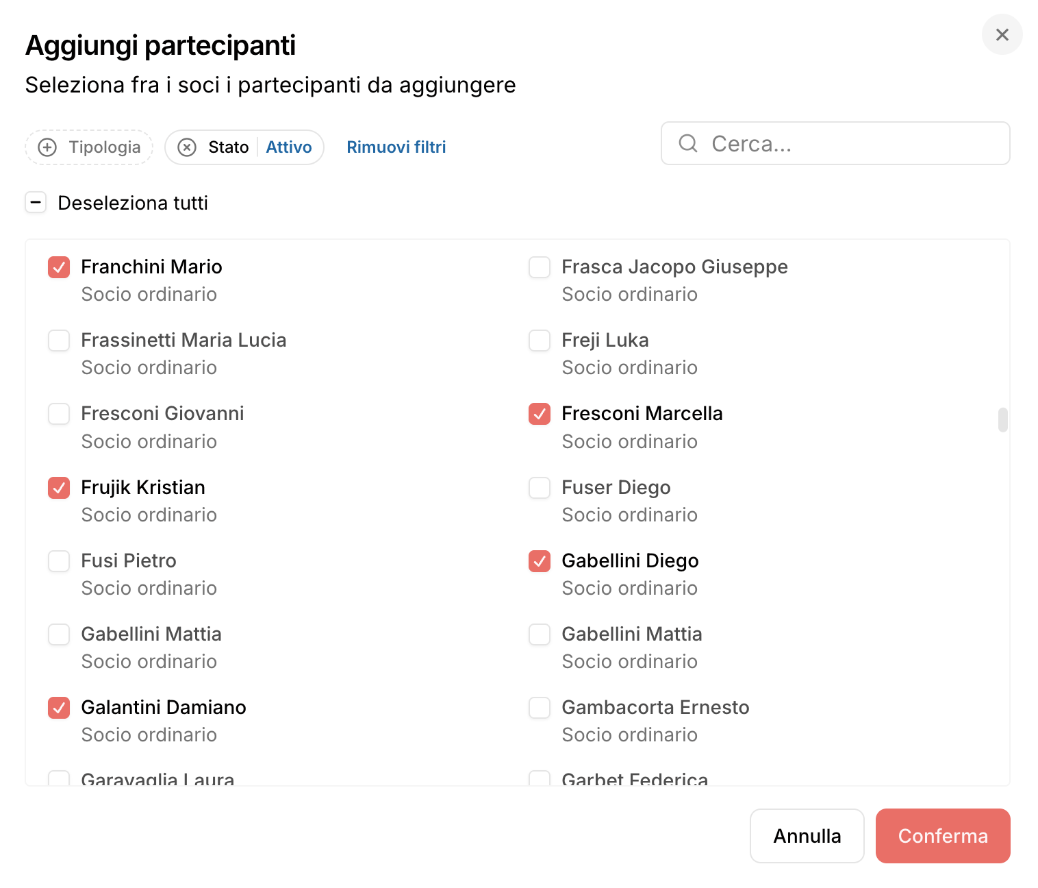1038x888 pixels.
Task: Uncheck Fresconi Marcella
Action: 540,414
